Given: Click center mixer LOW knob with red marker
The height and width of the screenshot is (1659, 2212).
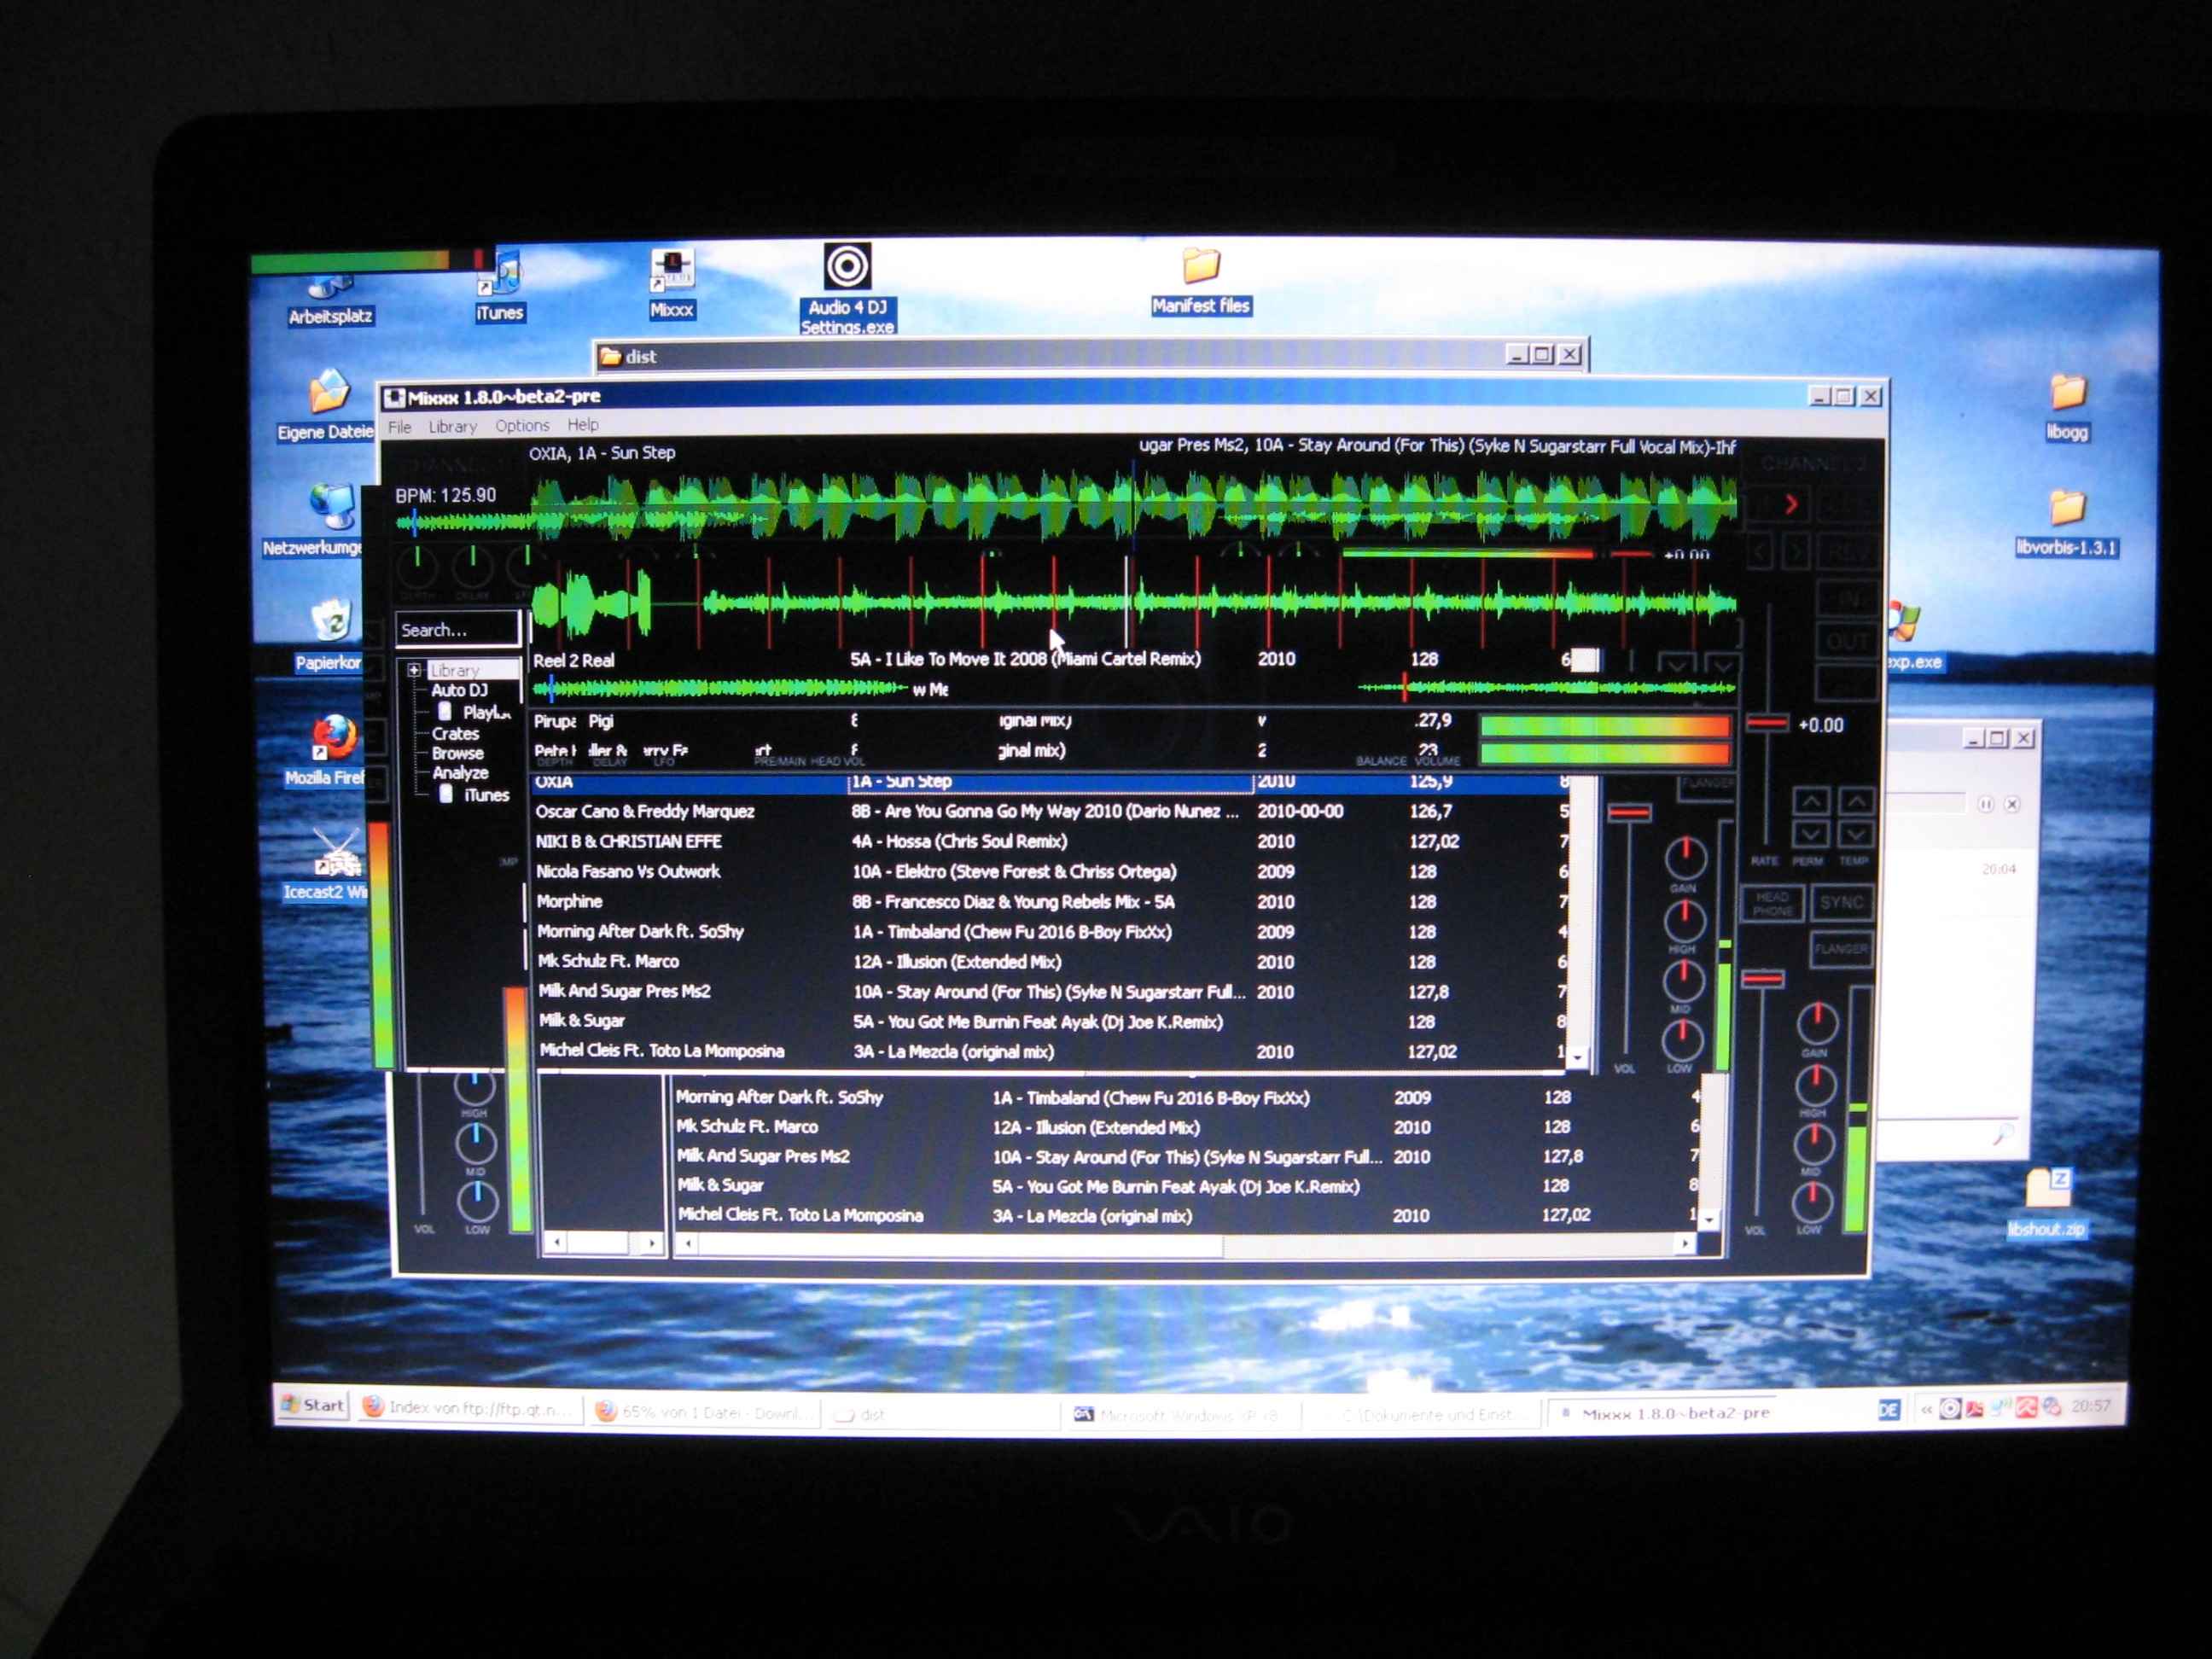Looking at the screenshot, I should click(x=1682, y=1040).
